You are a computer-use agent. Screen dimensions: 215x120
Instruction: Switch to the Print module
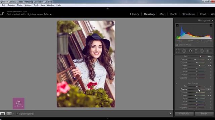pyautogui.click(x=203, y=14)
